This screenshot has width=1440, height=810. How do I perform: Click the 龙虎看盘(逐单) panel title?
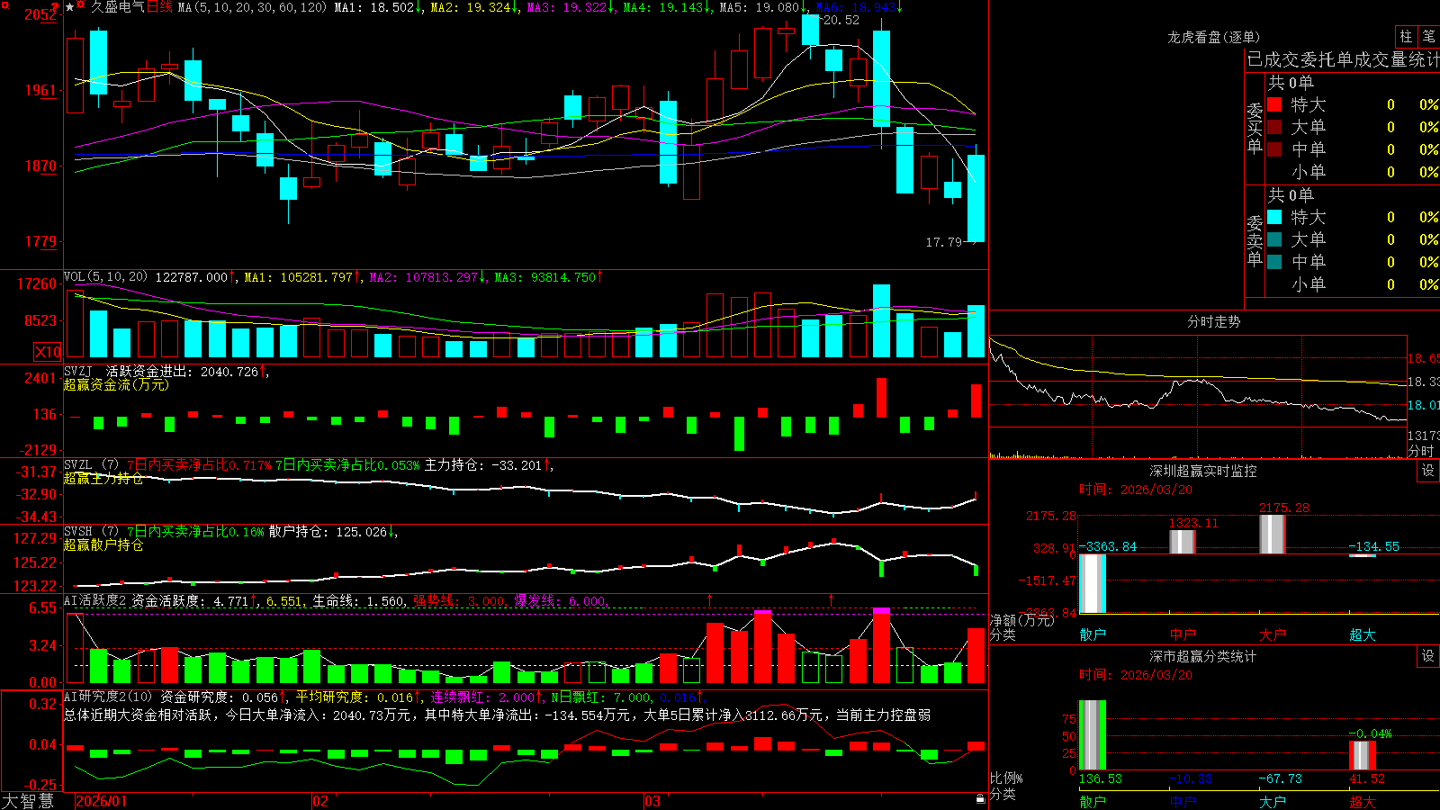(x=1214, y=37)
